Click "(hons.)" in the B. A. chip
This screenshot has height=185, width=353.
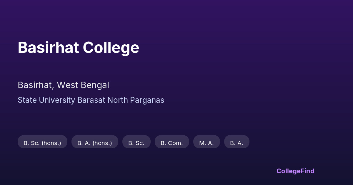coord(102,143)
